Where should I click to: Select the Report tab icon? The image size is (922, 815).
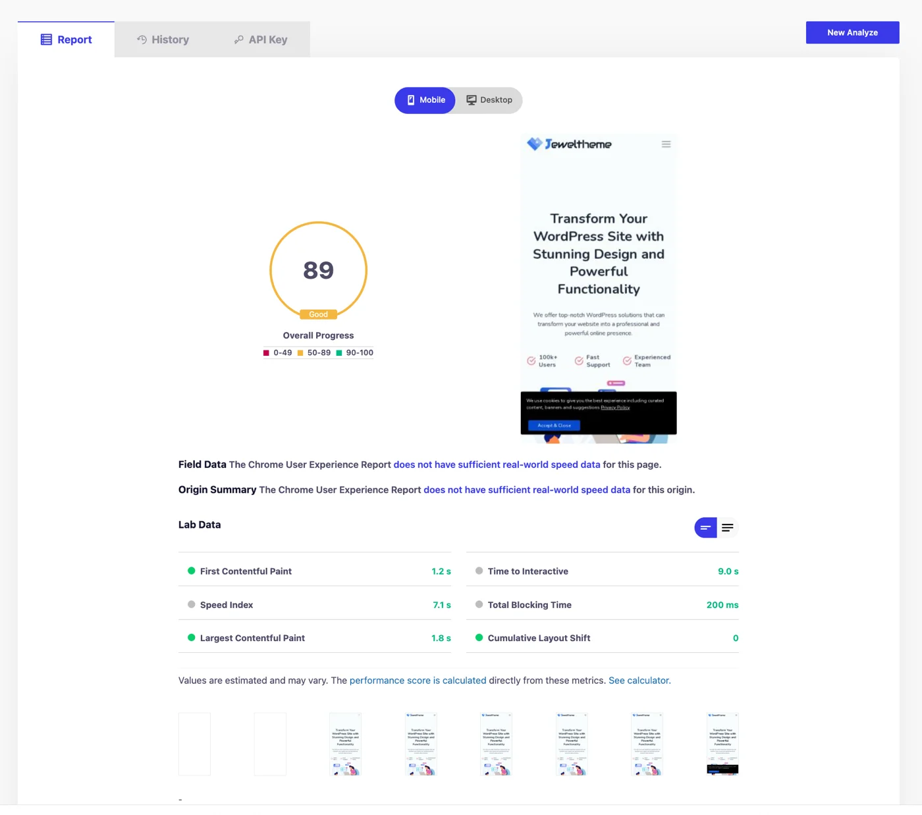coord(45,39)
